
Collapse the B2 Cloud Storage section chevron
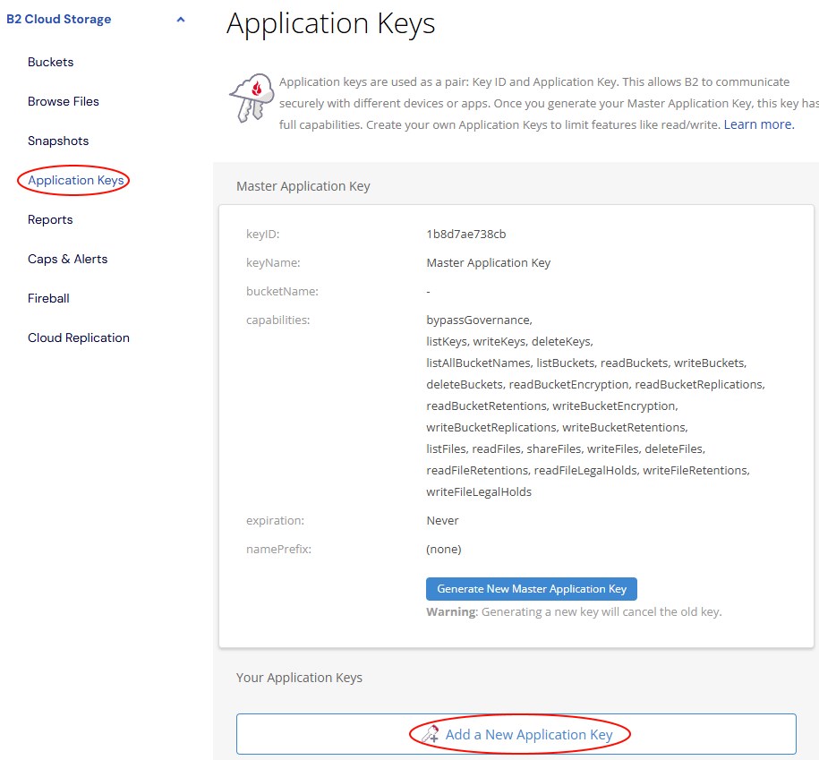181,20
